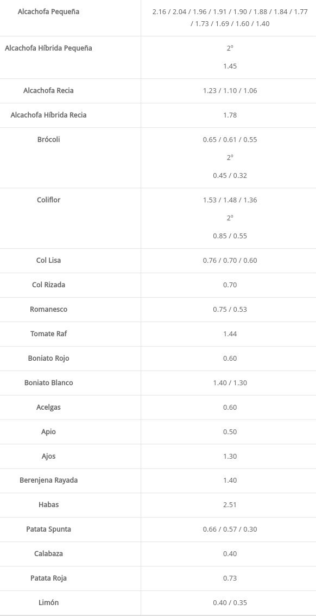Select the Alcachofa Recia prices cell
The width and height of the screenshot is (316, 616).
click(230, 91)
